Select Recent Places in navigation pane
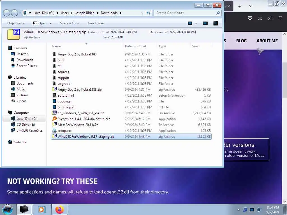287x215 pixels. pyautogui.click(x=27, y=66)
